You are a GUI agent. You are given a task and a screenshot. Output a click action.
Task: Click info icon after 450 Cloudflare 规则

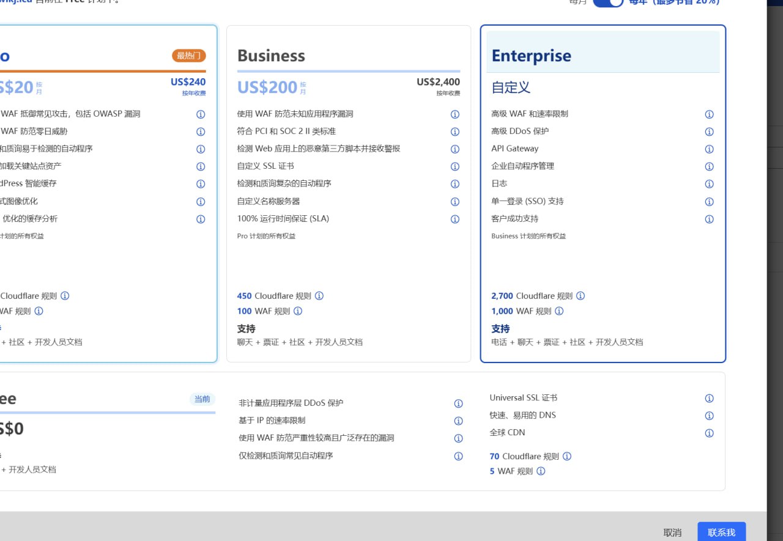319,296
